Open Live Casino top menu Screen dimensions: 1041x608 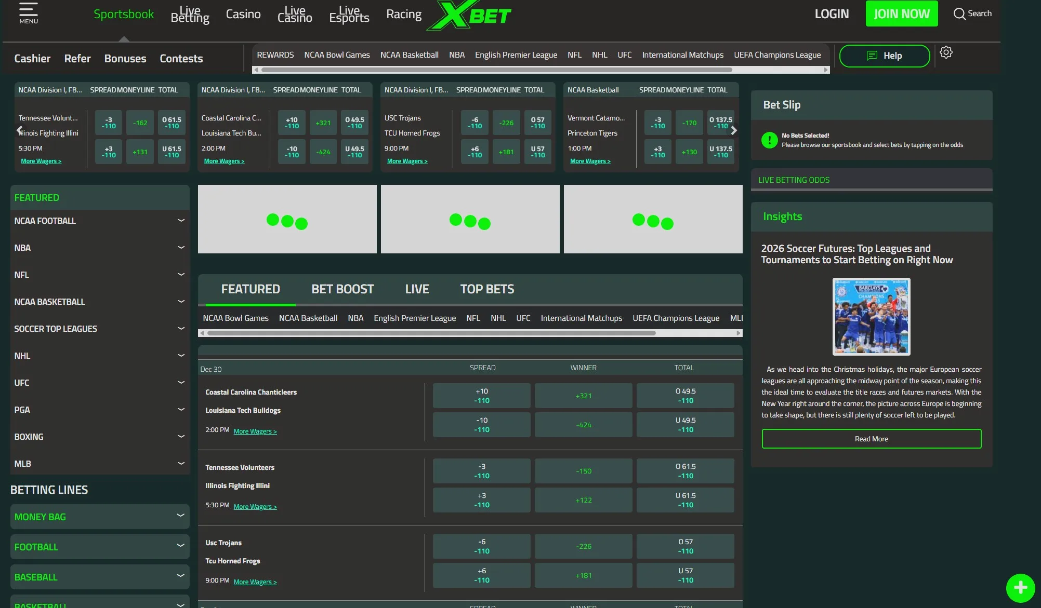coord(295,15)
